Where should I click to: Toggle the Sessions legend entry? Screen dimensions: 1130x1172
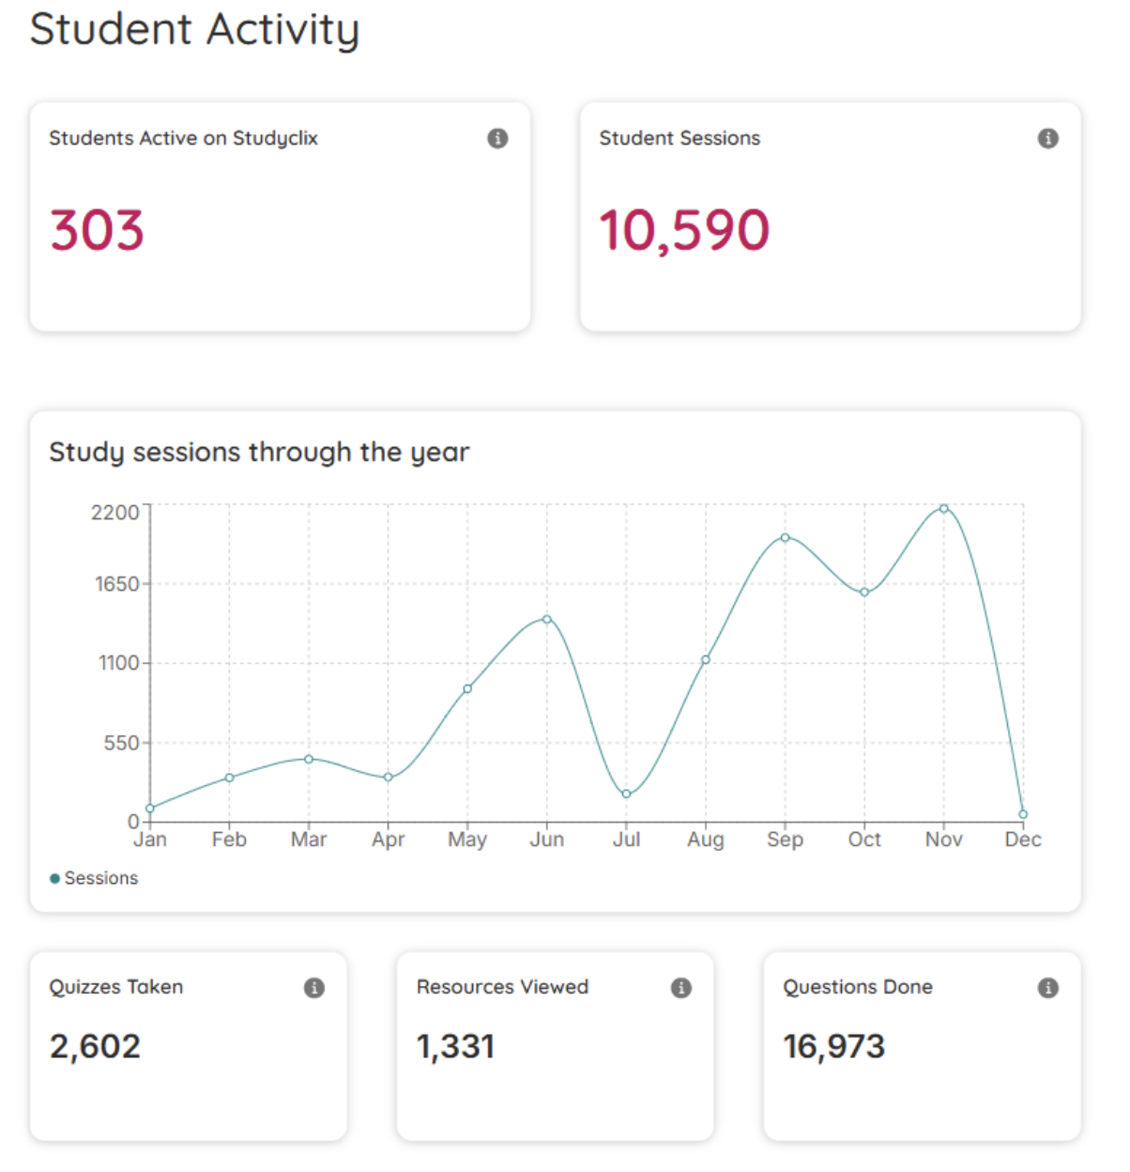click(94, 878)
